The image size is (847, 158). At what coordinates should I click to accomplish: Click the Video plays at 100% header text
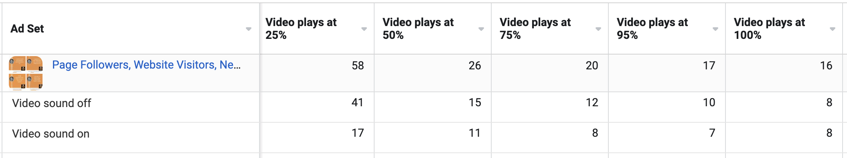769,28
